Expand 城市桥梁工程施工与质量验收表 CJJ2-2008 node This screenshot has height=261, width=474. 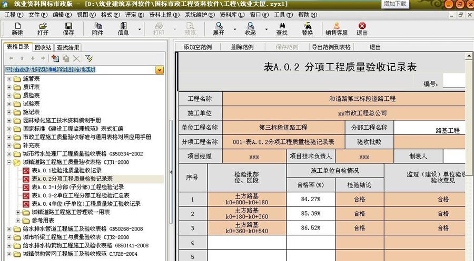click(9, 237)
